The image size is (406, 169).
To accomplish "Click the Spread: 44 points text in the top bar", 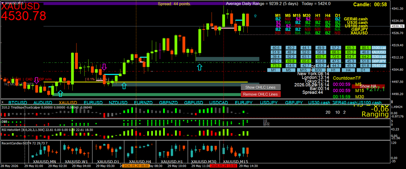I will [174, 4].
